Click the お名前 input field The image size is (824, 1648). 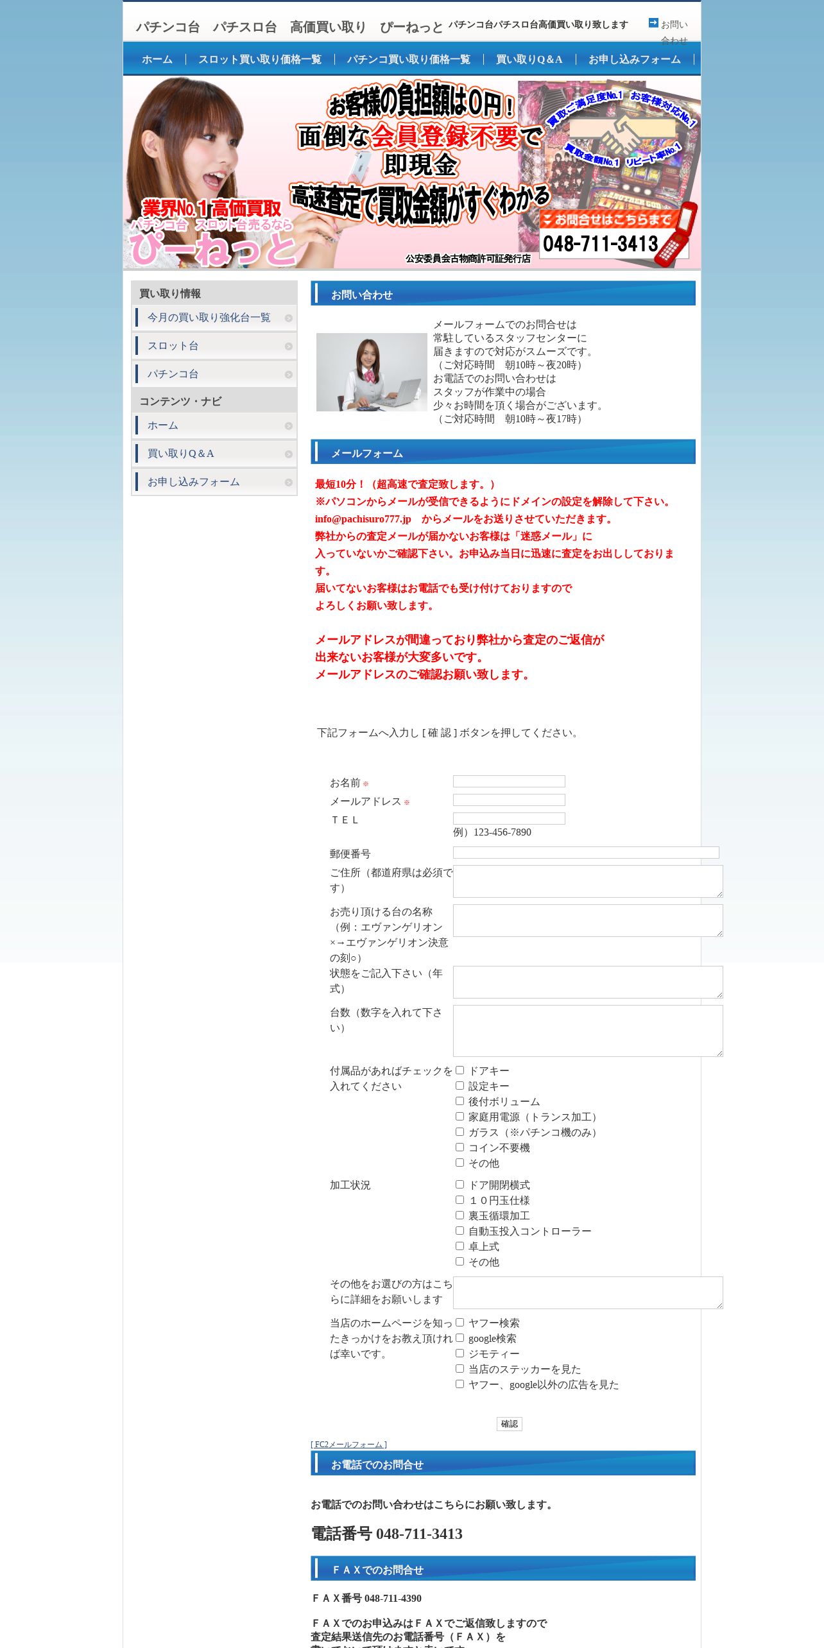click(x=509, y=781)
